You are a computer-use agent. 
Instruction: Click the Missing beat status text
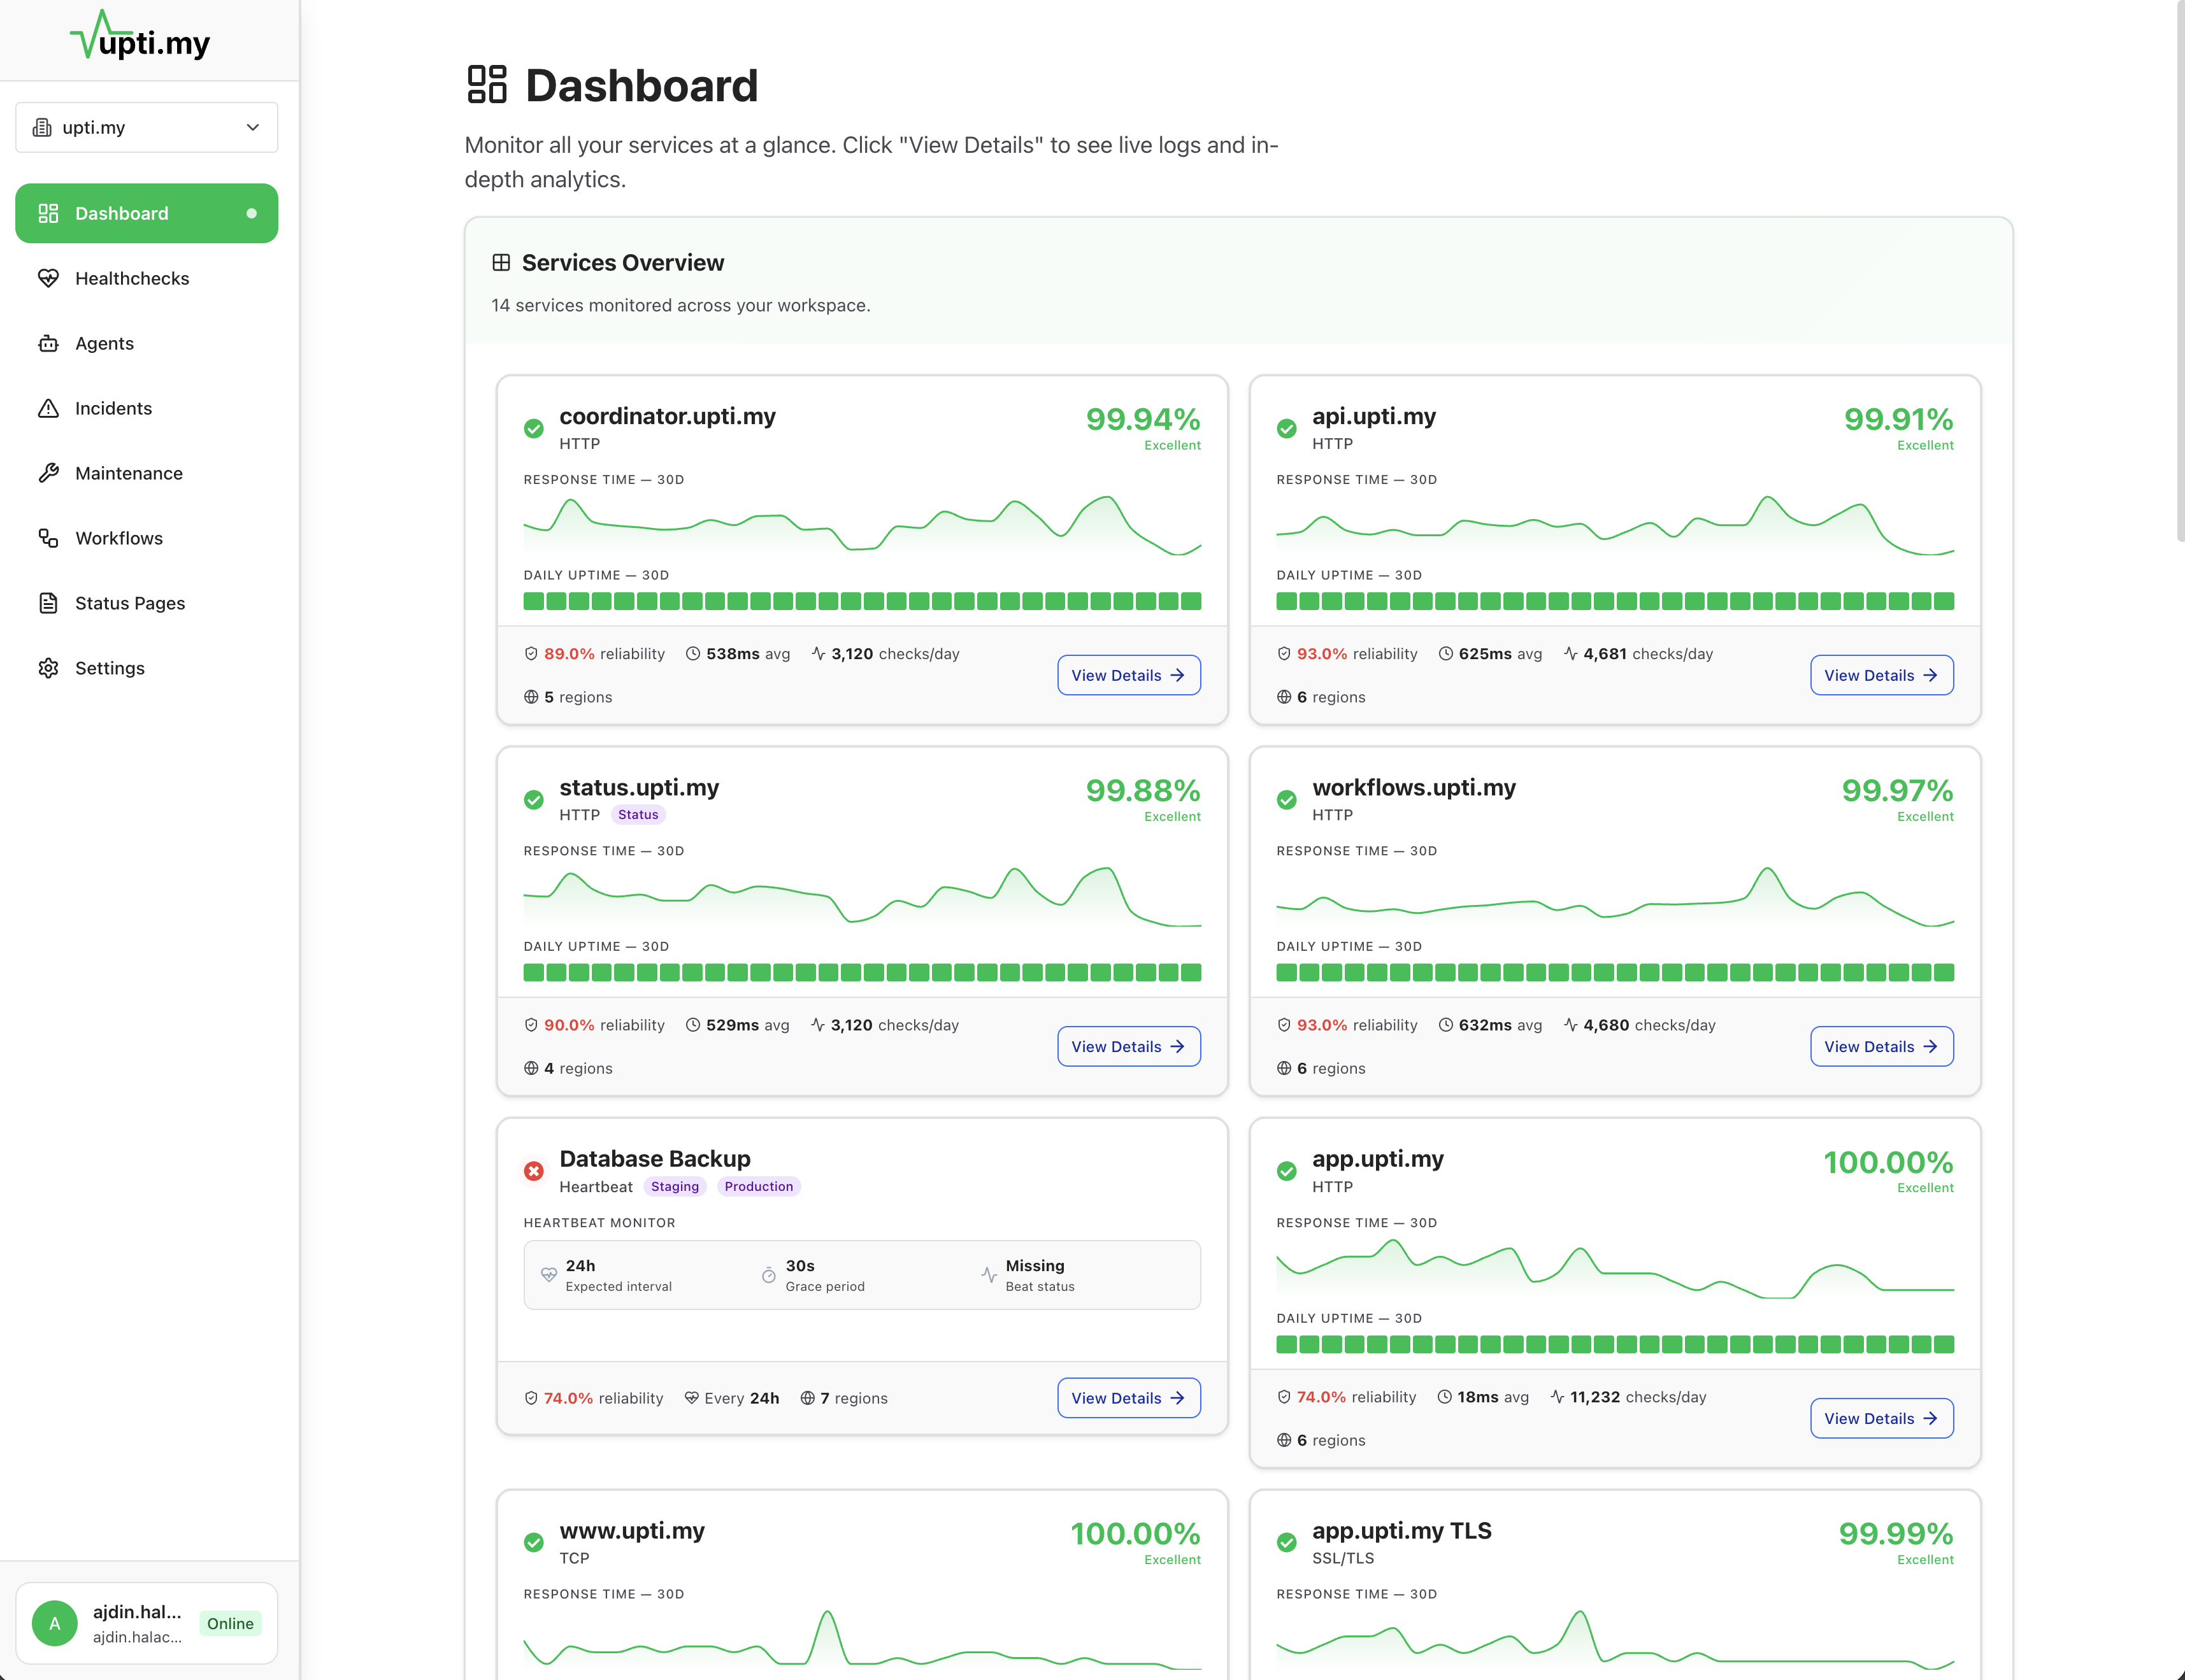click(x=1035, y=1265)
